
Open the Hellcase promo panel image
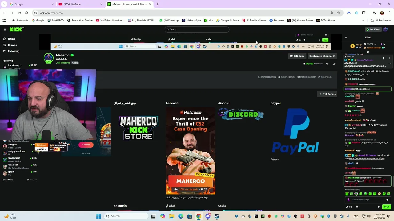[x=191, y=151]
